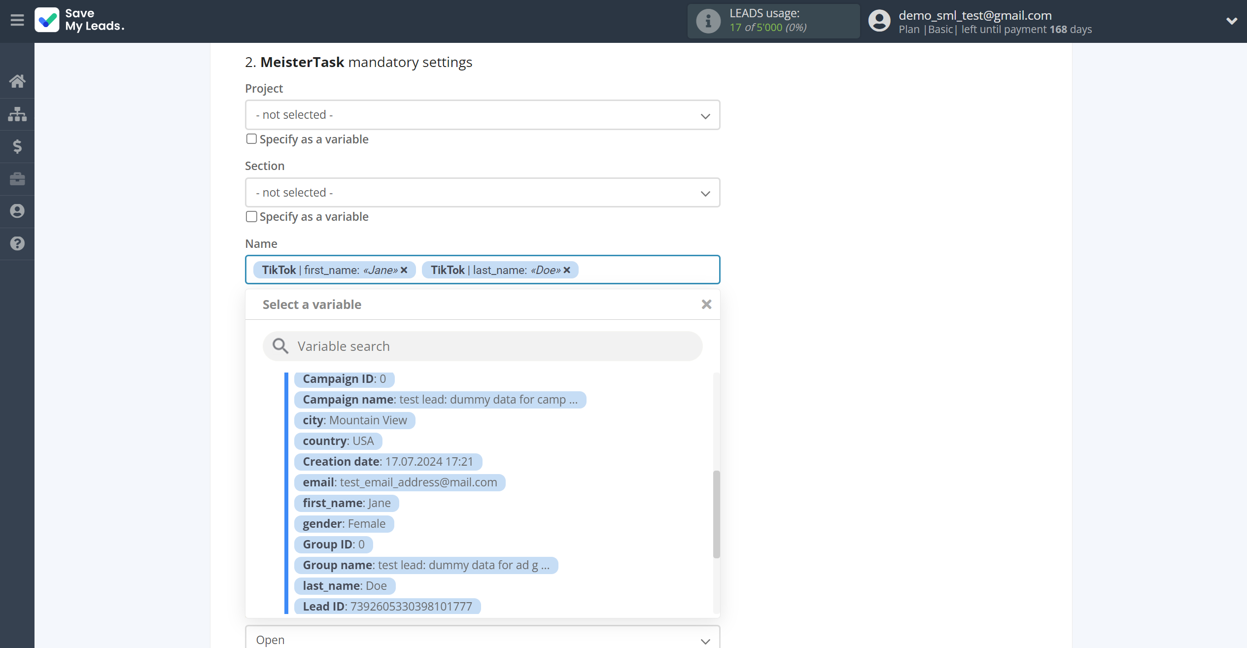Open the Open status dropdown
Screen dimensions: 1247x648
483,638
